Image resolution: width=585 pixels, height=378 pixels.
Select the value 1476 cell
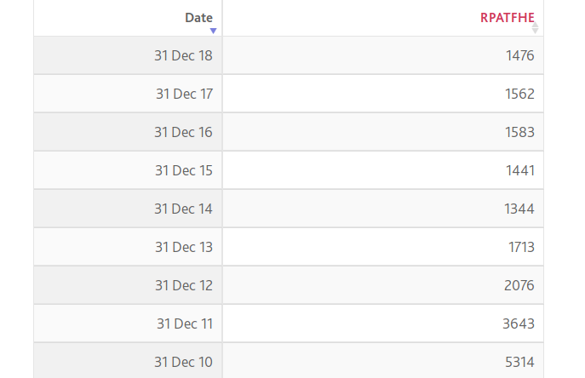(383, 55)
